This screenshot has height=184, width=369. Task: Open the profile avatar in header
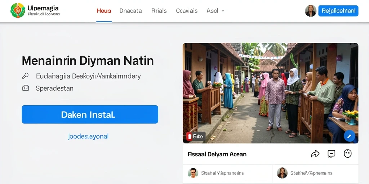310,11
